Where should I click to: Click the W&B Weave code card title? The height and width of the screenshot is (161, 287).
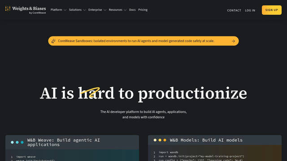point(64,142)
